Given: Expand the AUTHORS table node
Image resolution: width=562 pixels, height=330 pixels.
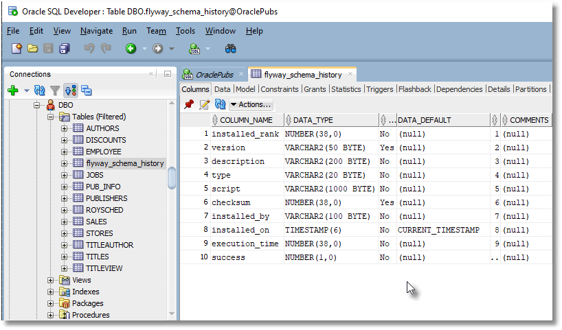Looking at the screenshot, I should click(65, 128).
